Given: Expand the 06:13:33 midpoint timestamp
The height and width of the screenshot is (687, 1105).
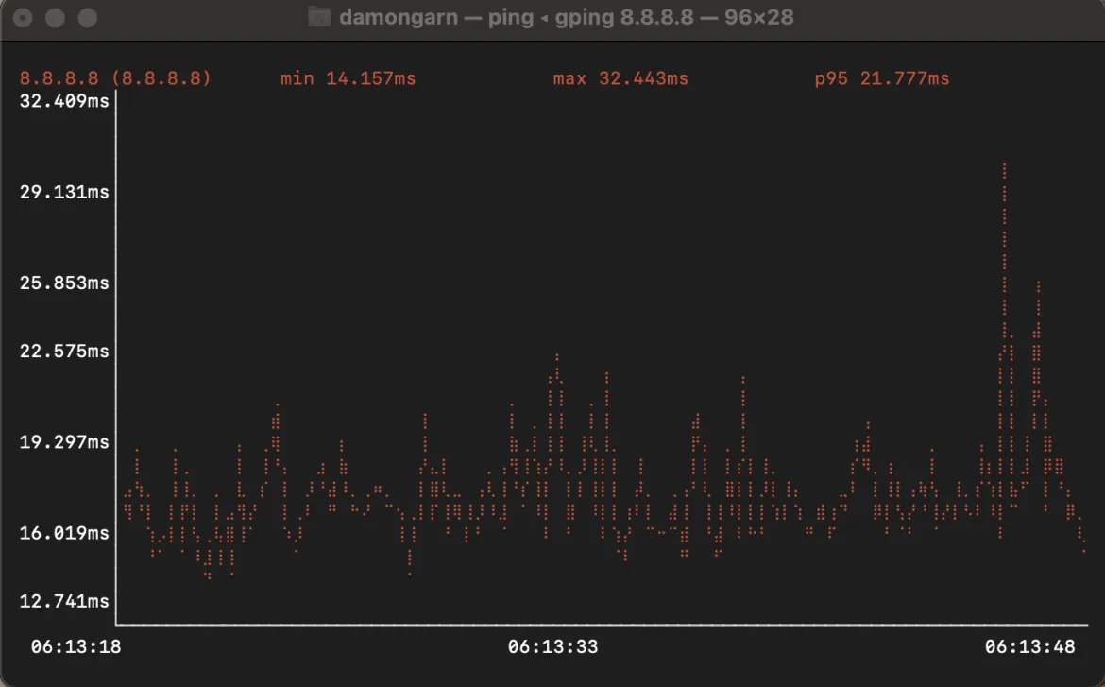Looking at the screenshot, I should click(x=555, y=647).
